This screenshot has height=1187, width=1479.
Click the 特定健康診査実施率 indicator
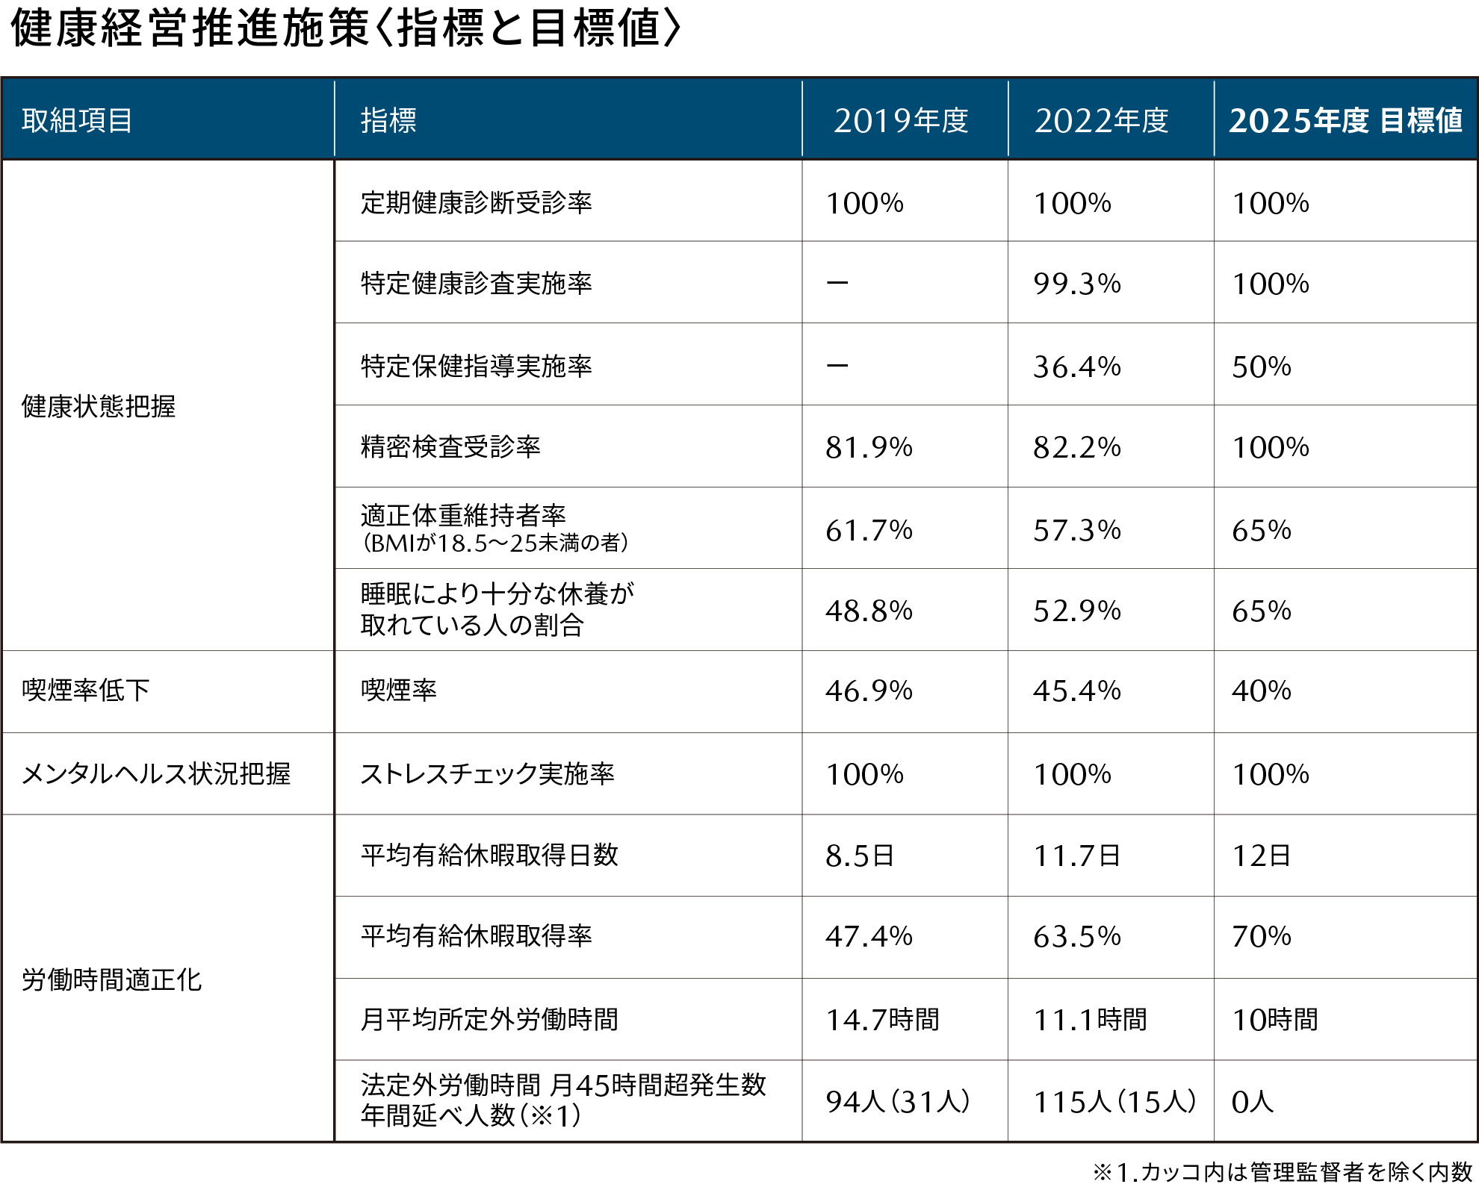[x=477, y=283]
